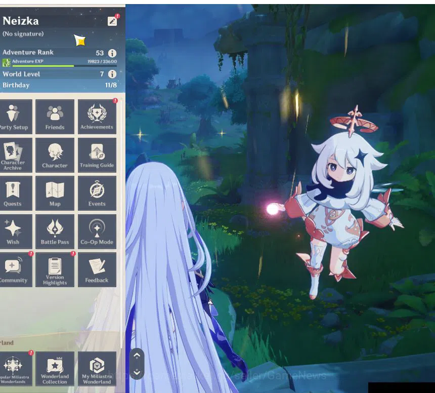Open the Wish screen
Viewport: 435px width, 393px height.
16,231
